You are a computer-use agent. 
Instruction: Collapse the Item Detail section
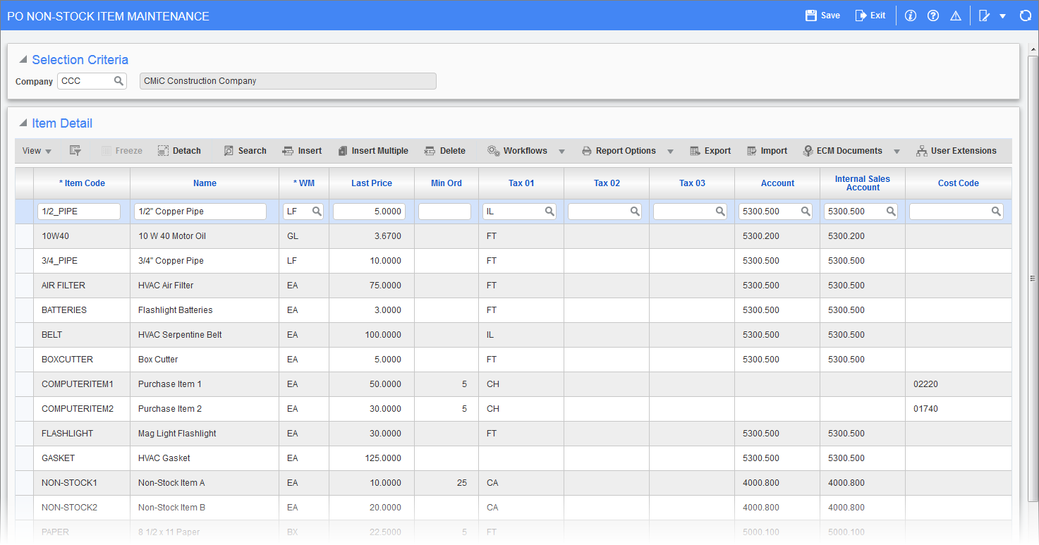[x=23, y=123]
